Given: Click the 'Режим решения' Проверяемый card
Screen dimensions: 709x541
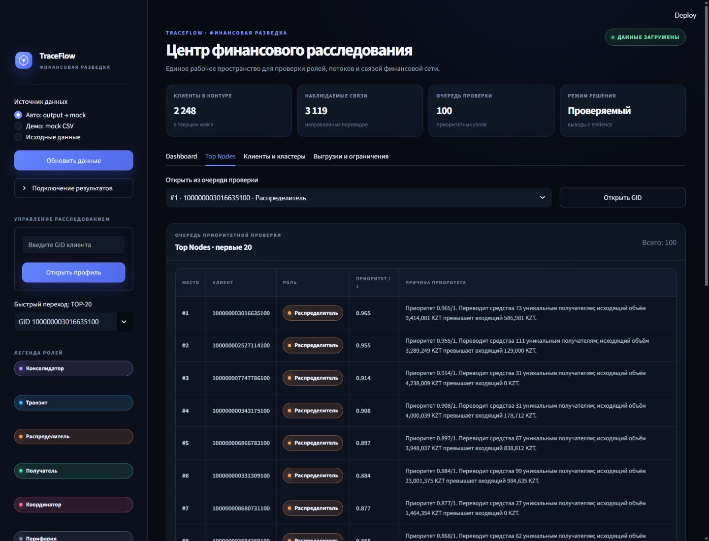Looking at the screenshot, I should click(x=622, y=111).
